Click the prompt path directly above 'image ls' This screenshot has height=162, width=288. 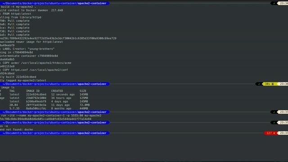(x=54, y=84)
